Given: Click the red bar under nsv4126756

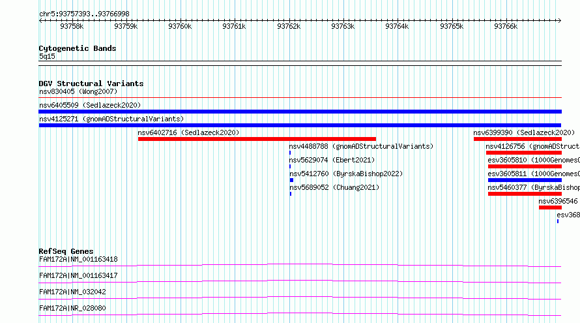Looking at the screenshot, I should (x=524, y=153).
